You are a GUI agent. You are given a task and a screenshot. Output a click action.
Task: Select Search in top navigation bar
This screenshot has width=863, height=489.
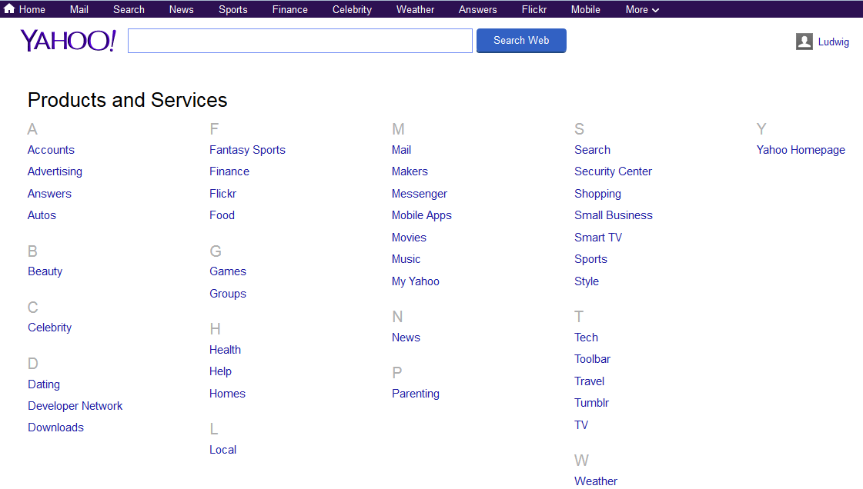[x=129, y=9]
